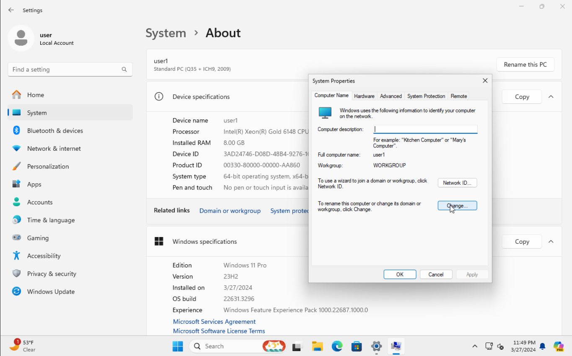
Task: Open Copilot preview from the taskbar
Action: [x=559, y=346]
